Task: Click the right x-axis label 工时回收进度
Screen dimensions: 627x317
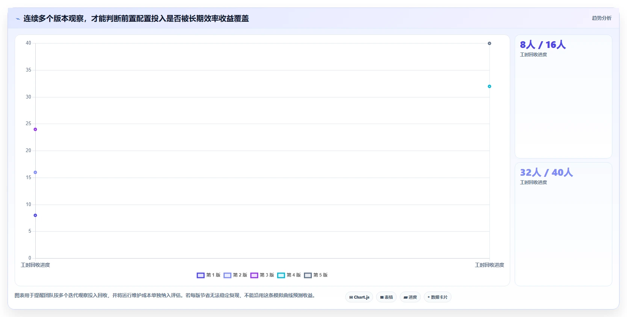Action: click(490, 265)
